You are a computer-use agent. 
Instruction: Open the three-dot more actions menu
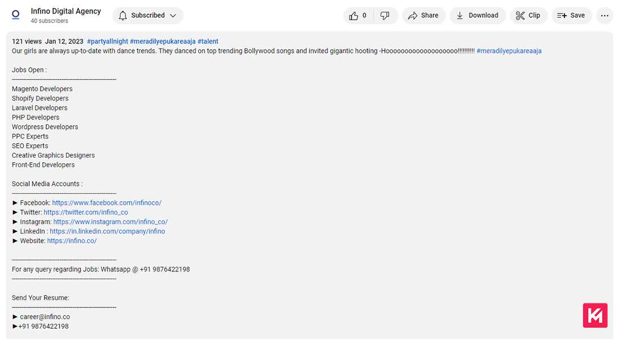click(x=604, y=16)
